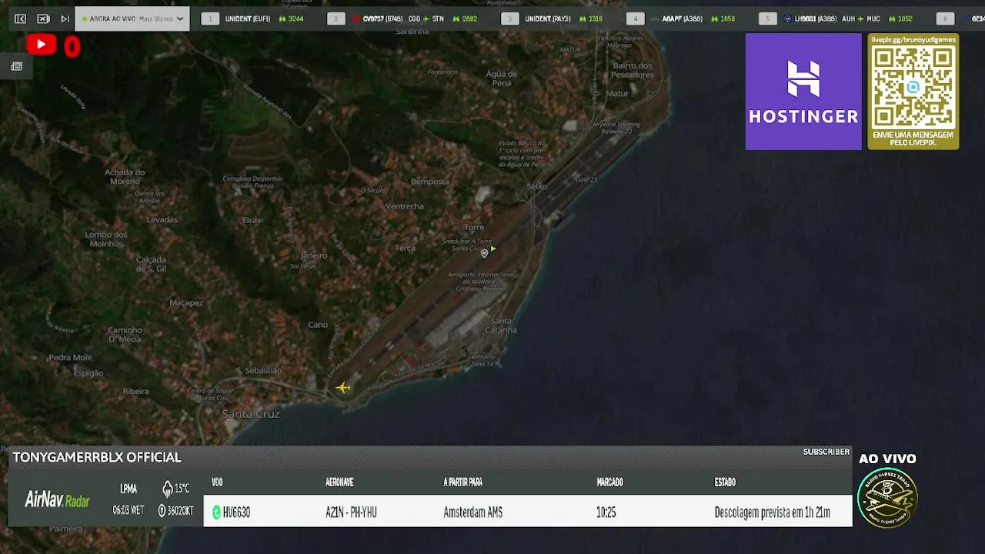The width and height of the screenshot is (985, 554).
Task: Click the Lufthansa airline logo for LH9861
Action: 787,18
